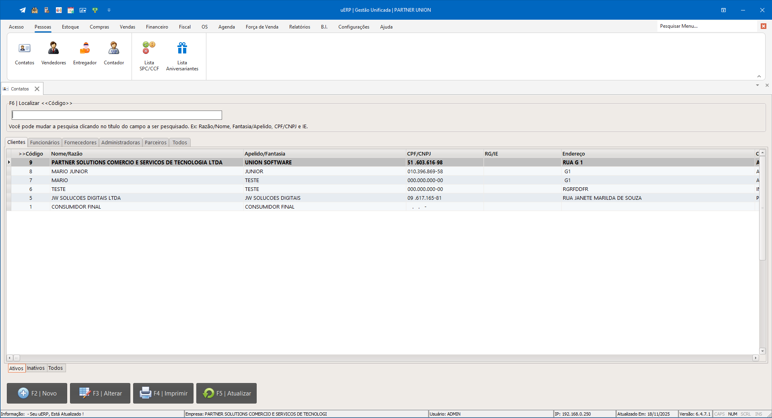
Task: Open the Financeiro menu
Action: pyautogui.click(x=157, y=27)
